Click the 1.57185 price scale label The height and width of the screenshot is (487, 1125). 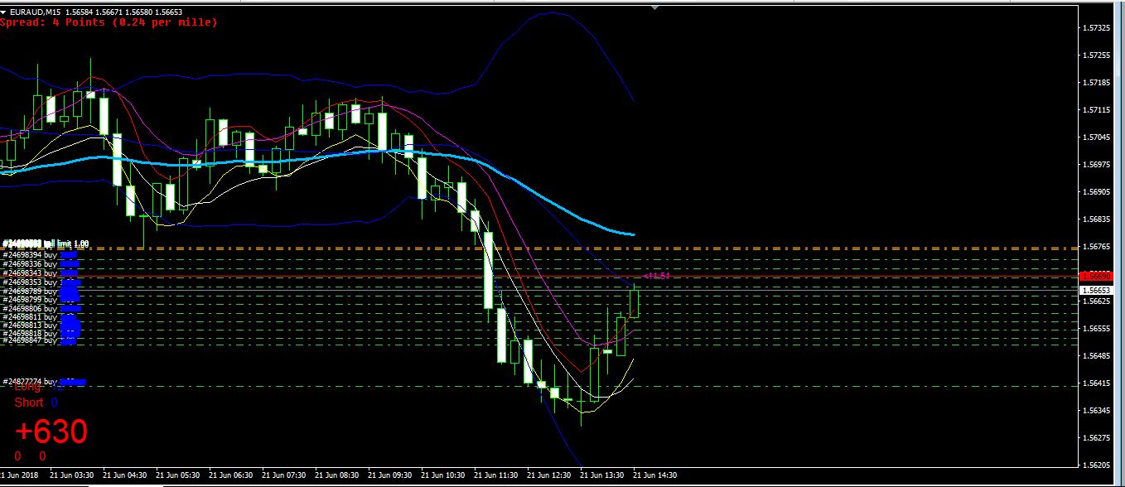pos(1097,83)
